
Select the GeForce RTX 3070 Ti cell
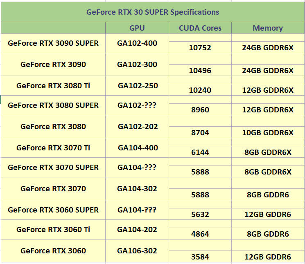click(53, 148)
